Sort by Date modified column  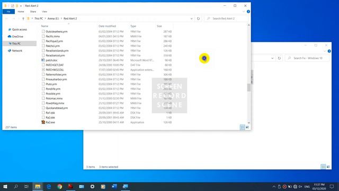click(x=107, y=26)
